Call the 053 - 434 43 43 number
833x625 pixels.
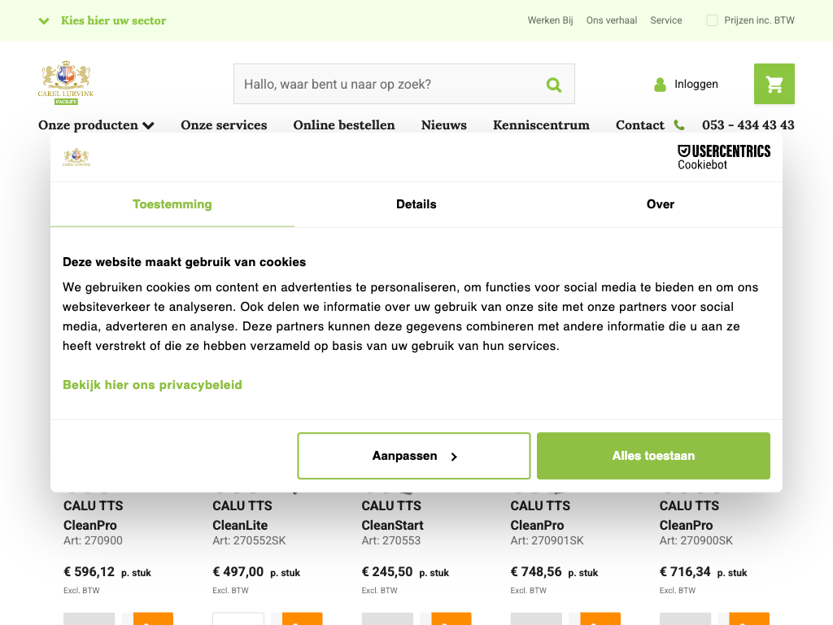748,125
